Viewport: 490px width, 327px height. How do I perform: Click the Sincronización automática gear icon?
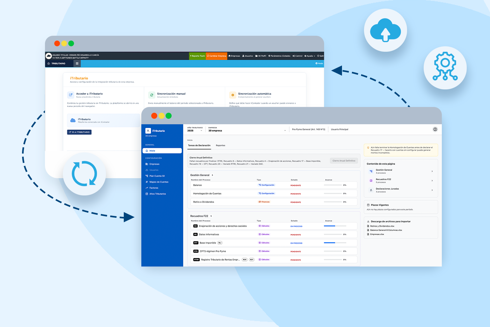(233, 95)
